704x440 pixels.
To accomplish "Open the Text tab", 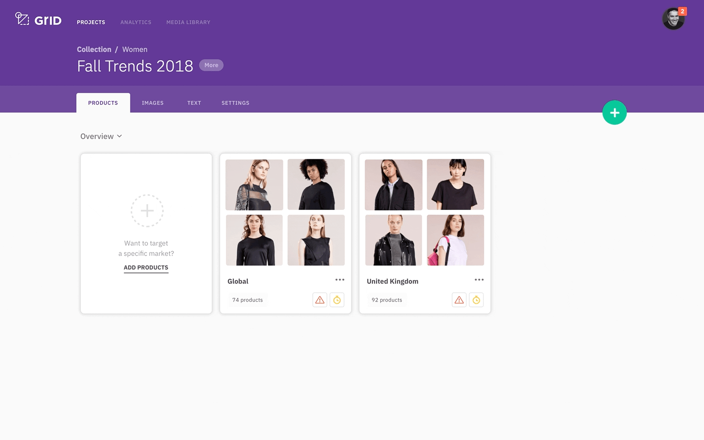I will (x=194, y=103).
